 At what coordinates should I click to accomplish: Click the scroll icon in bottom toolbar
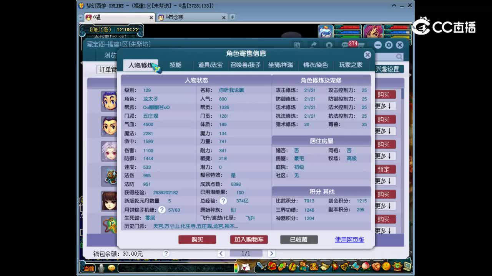324,266
